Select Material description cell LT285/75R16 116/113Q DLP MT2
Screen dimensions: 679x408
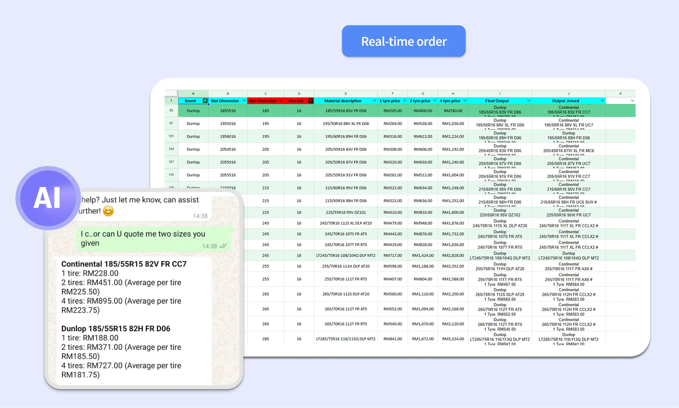346,339
